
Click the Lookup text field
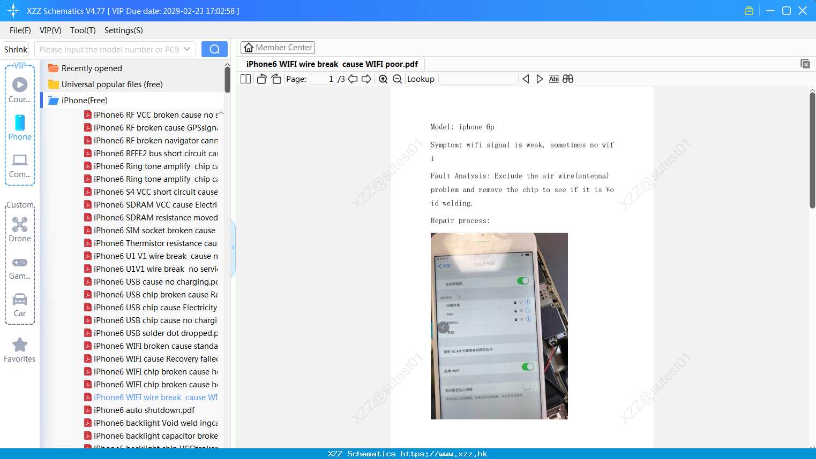[x=478, y=79]
